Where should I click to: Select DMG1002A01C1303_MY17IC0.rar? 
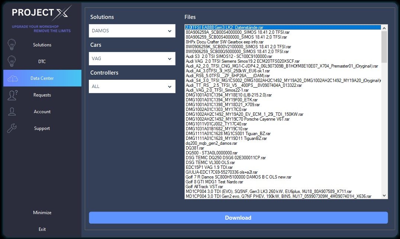(x=283, y=109)
